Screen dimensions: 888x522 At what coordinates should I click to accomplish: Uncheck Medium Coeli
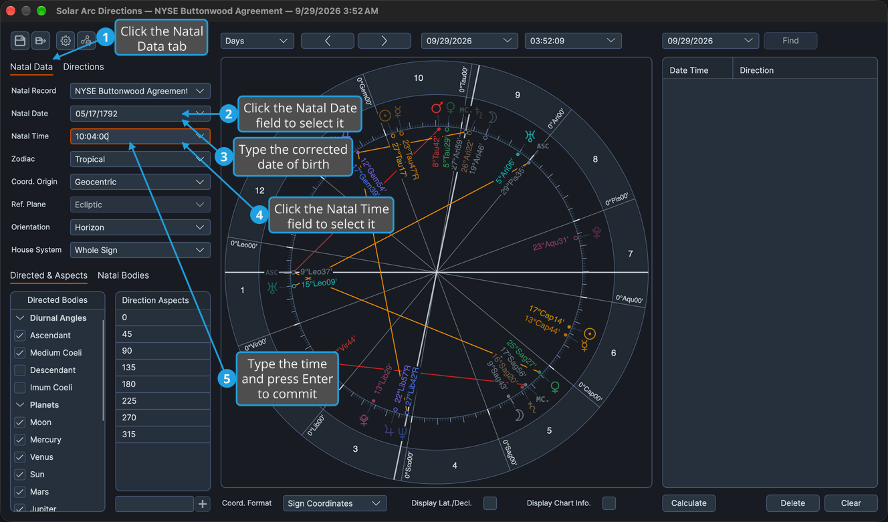tap(20, 353)
